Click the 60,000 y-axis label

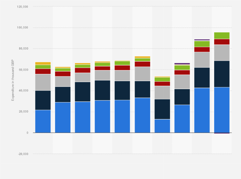[24, 70]
